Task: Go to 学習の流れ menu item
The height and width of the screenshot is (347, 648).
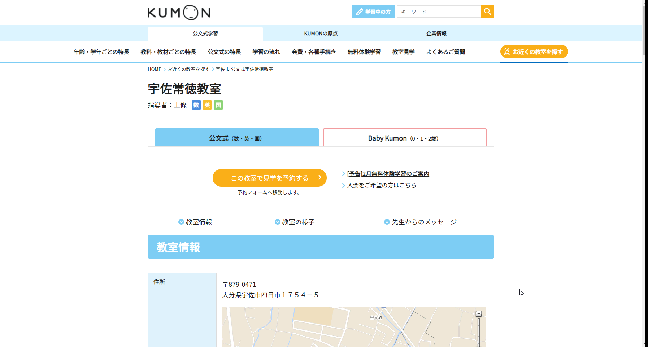Action: click(266, 52)
